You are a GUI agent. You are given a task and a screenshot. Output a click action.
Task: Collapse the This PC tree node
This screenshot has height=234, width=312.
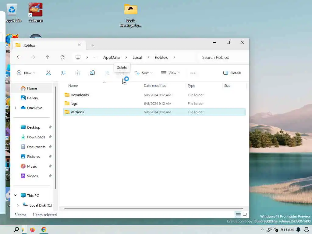(15, 195)
